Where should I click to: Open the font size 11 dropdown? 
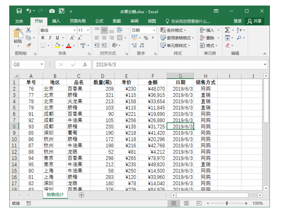(88, 30)
